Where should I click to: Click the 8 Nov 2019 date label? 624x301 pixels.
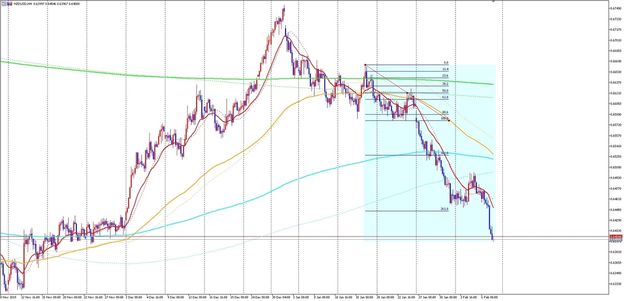[x=8, y=297]
